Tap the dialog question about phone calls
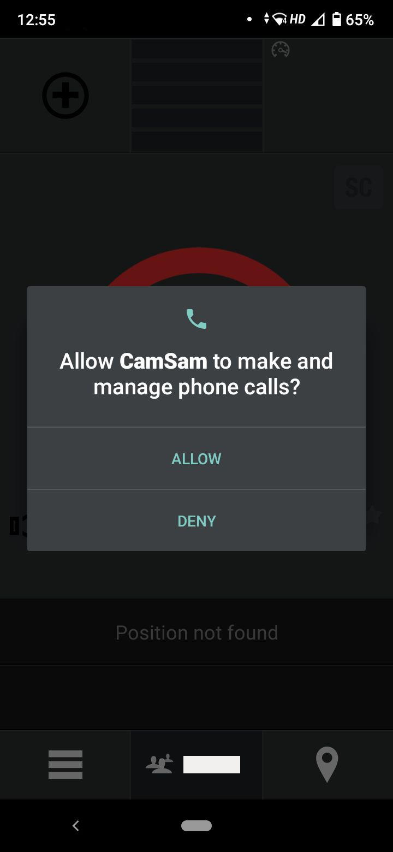 [x=196, y=374]
